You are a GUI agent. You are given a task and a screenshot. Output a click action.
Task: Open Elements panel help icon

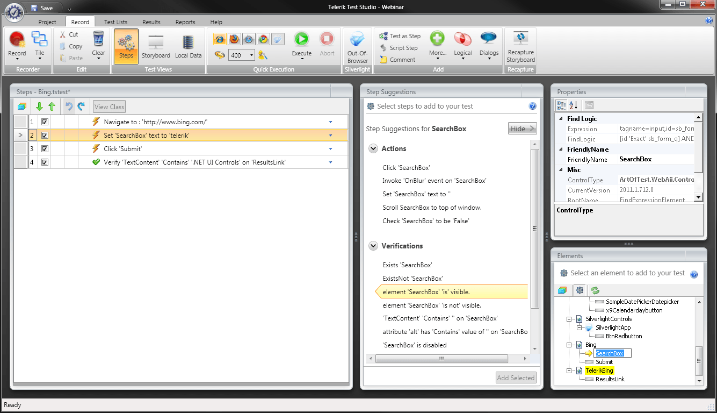pyautogui.click(x=694, y=274)
